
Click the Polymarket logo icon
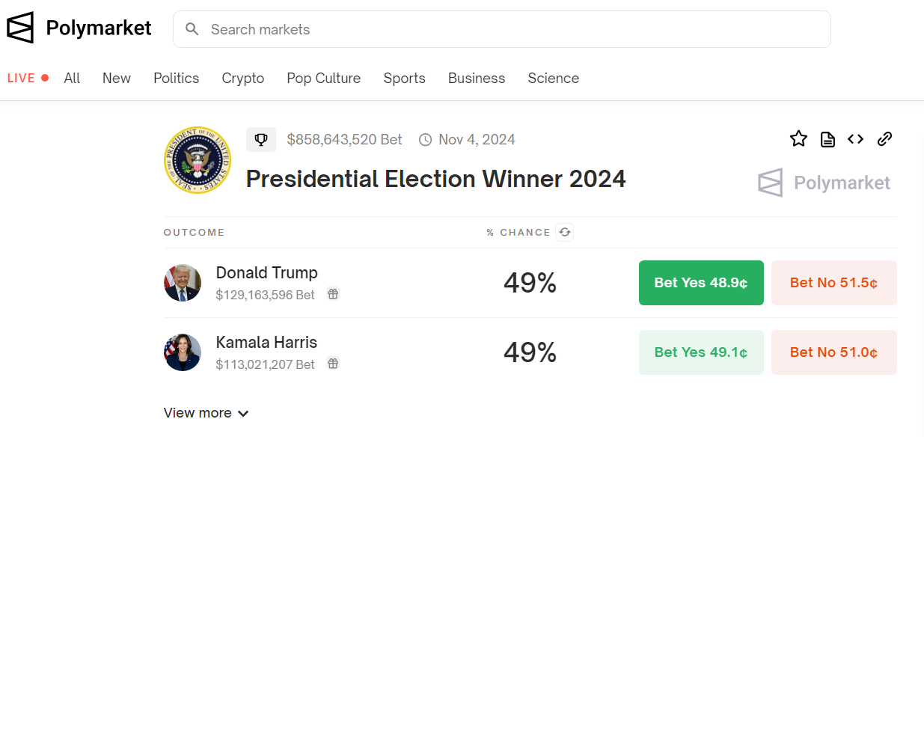tap(20, 28)
